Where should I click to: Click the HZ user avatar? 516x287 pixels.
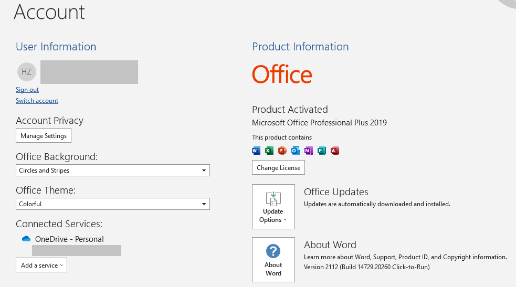pos(27,72)
